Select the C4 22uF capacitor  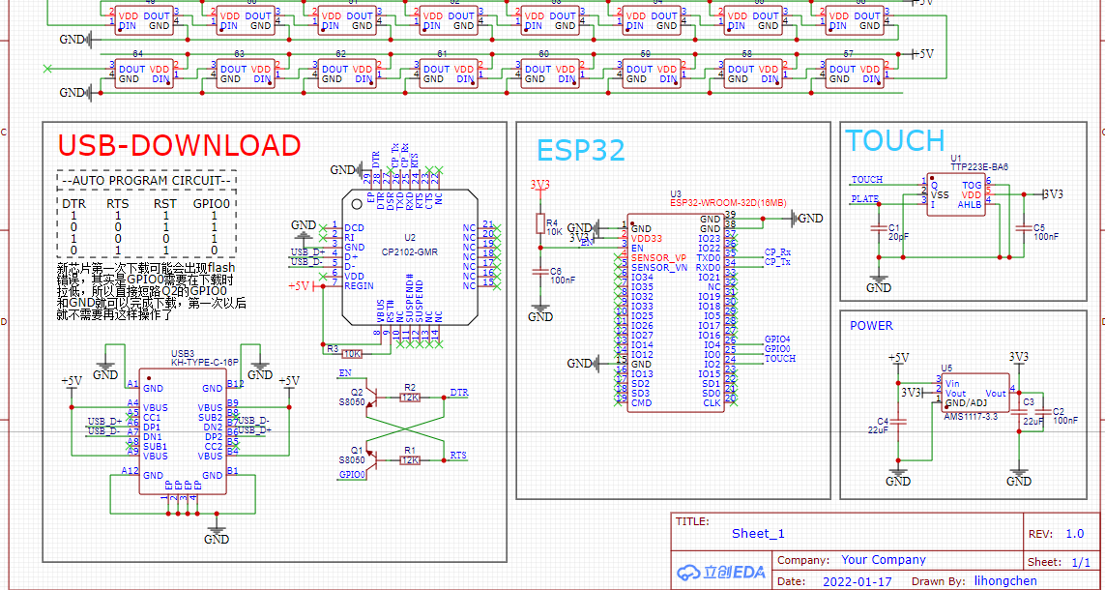point(898,421)
